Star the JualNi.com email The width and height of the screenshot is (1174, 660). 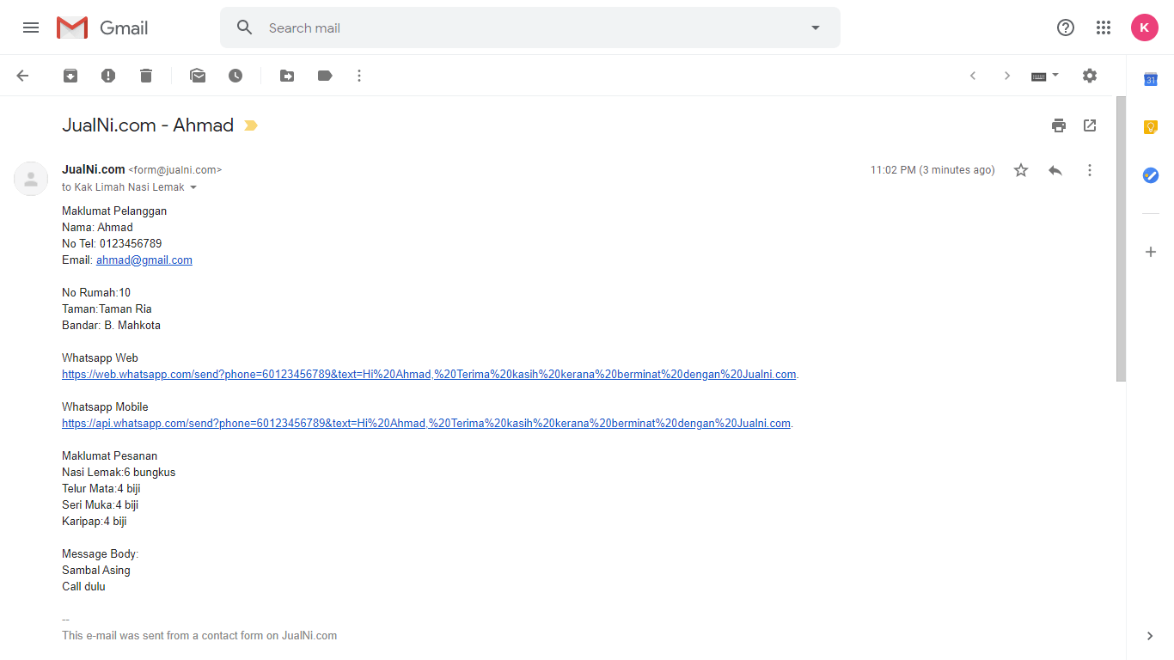(x=1021, y=170)
